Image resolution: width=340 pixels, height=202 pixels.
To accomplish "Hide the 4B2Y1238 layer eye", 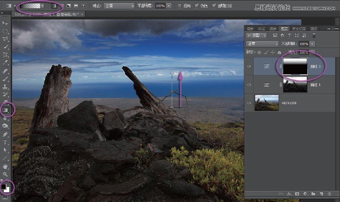I will pos(249,103).
